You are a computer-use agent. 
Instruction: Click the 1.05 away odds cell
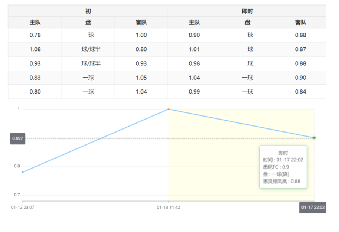tap(141, 78)
